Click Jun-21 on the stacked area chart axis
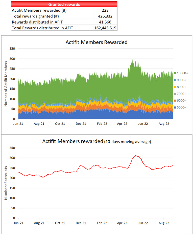This screenshot has width=194, height=237. point(18,124)
